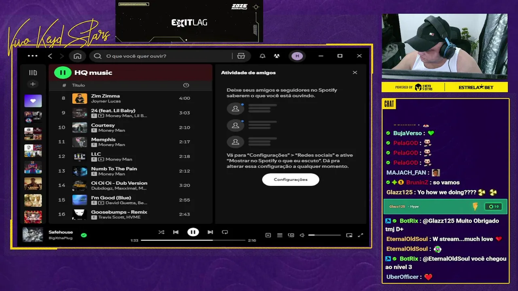This screenshot has height=291, width=518.
Task: Click BotRix username in chat
Action: (x=409, y=221)
